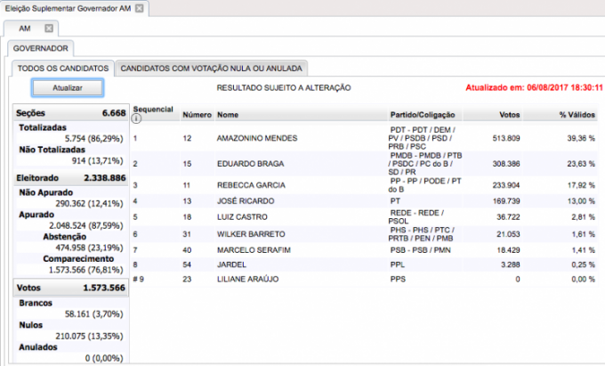The image size is (605, 366).
Task: Switch to the GOVERNADOR tab
Action: coord(40,48)
